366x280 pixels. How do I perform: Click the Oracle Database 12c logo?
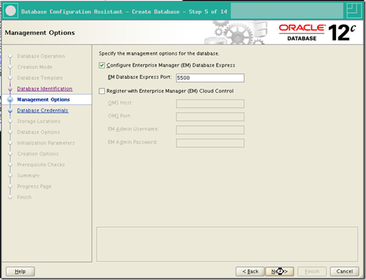317,33
